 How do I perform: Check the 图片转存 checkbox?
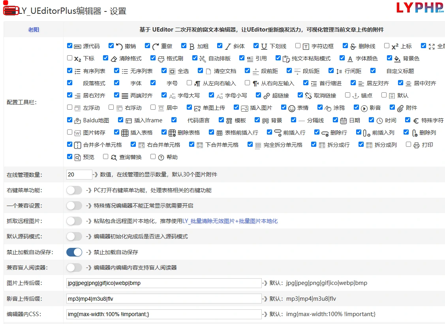click(x=69, y=132)
